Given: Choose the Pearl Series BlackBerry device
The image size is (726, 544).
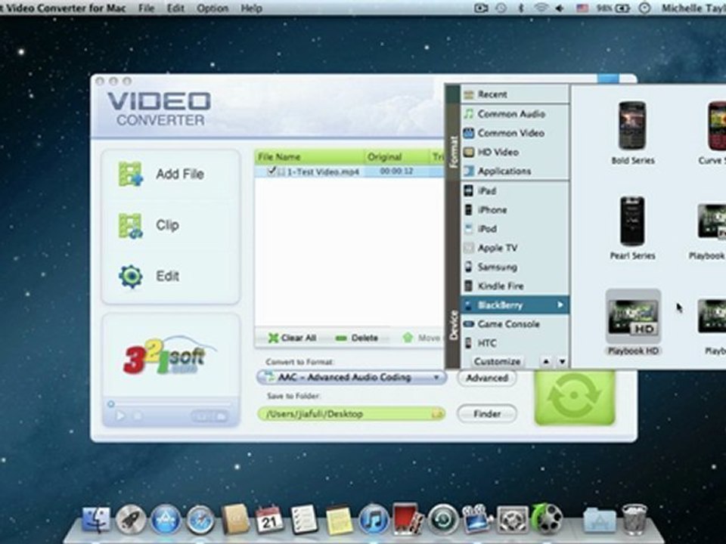Looking at the screenshot, I should pos(632,228).
